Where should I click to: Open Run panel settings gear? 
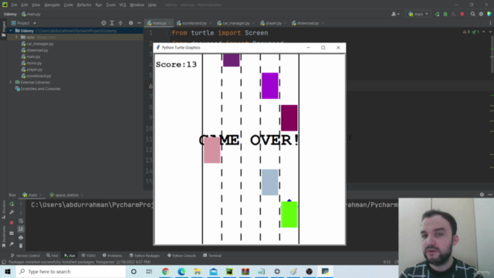tap(482, 195)
